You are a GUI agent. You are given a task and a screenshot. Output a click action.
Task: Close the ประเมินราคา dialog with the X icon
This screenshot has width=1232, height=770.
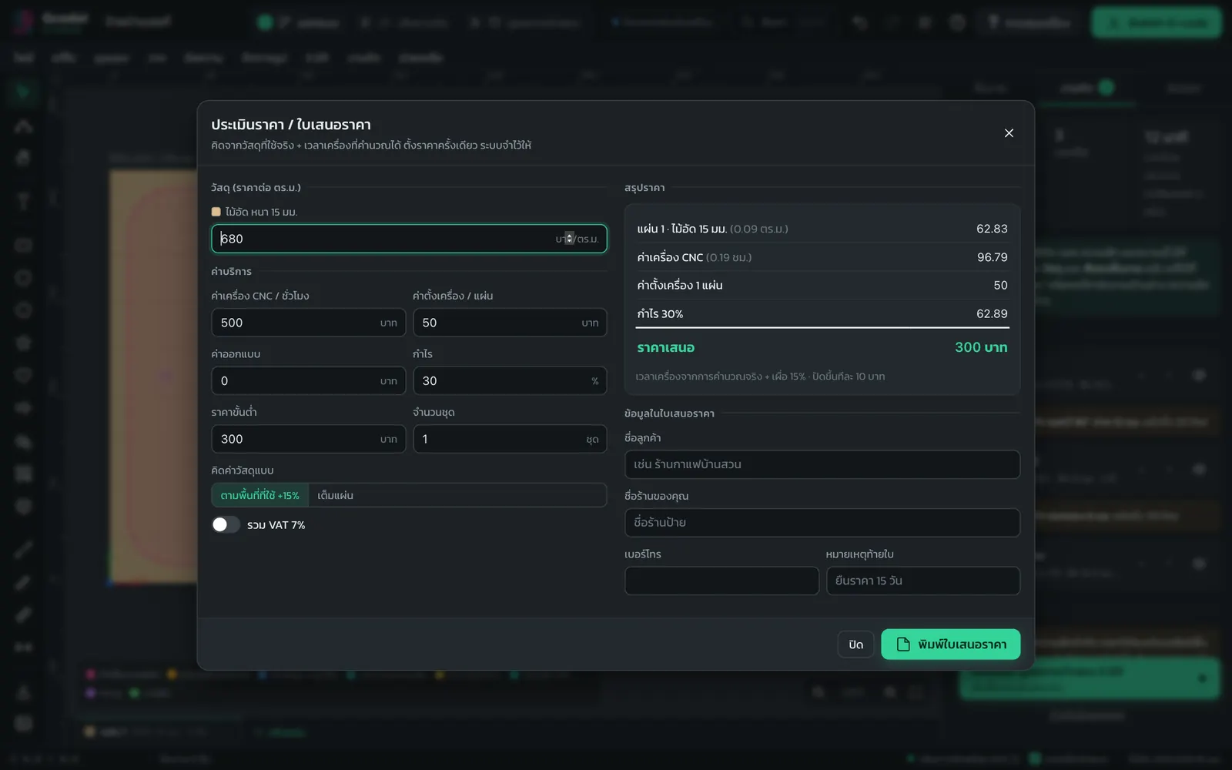pos(1009,133)
